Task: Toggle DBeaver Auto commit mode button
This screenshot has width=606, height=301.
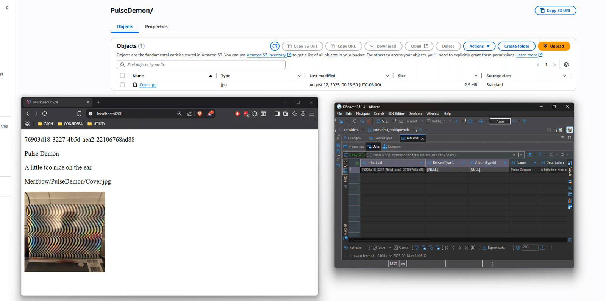Action: (500, 122)
